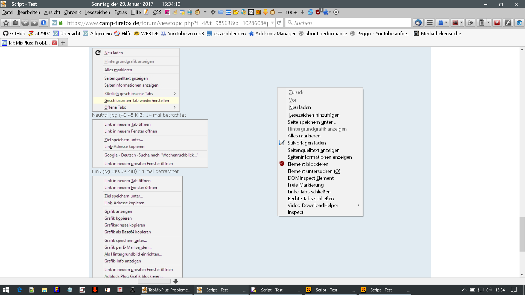Click the blue page info icon
Viewport: 525px width, 295px height.
pyautogui.click(x=43, y=23)
